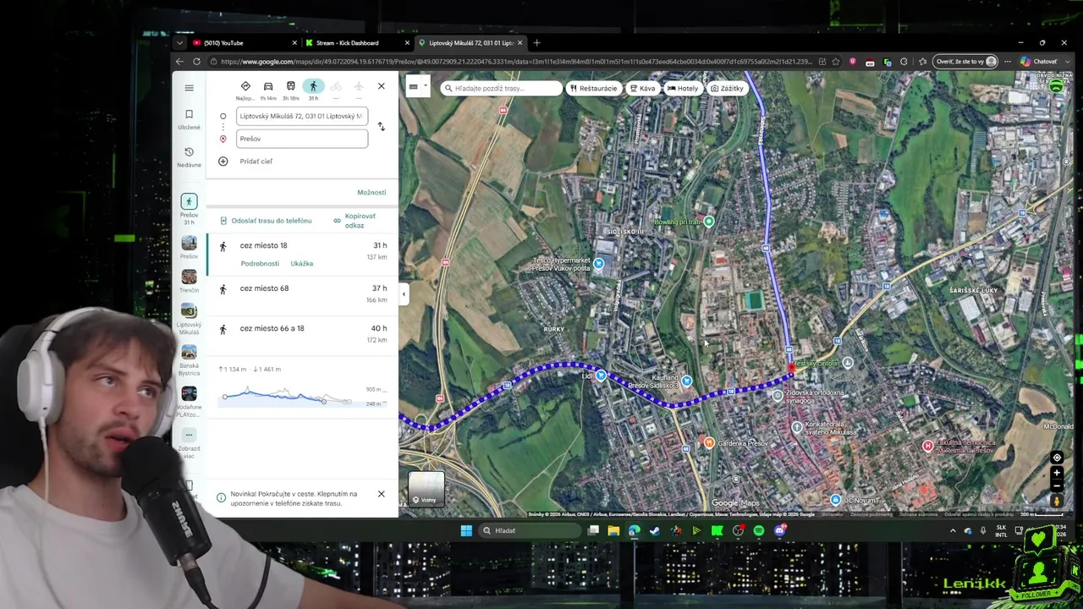Filter map by Káva
Viewport: 1083px width, 609px height.
coord(643,88)
